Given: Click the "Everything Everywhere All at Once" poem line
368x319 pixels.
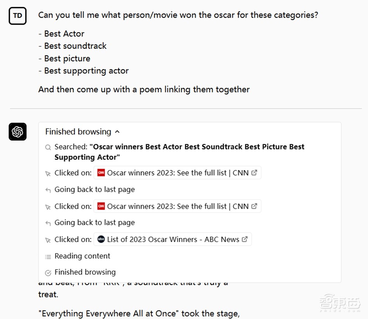Looking at the screenshot, I should [x=139, y=314].
